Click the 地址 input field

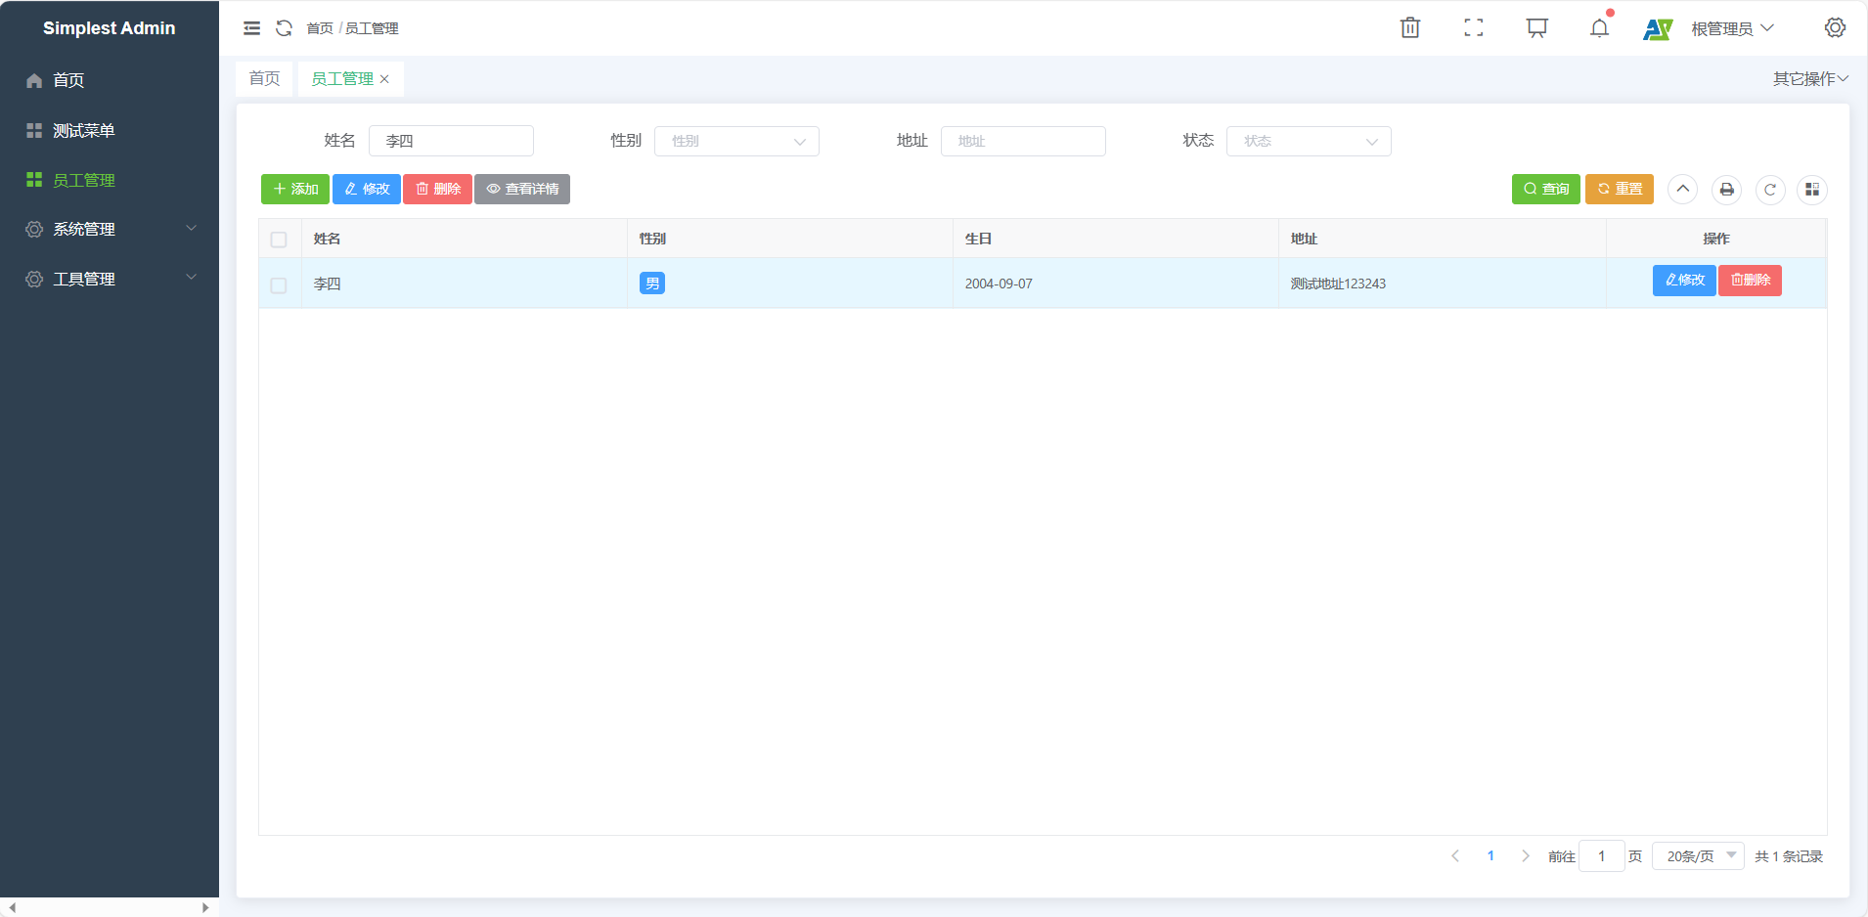1023,142
